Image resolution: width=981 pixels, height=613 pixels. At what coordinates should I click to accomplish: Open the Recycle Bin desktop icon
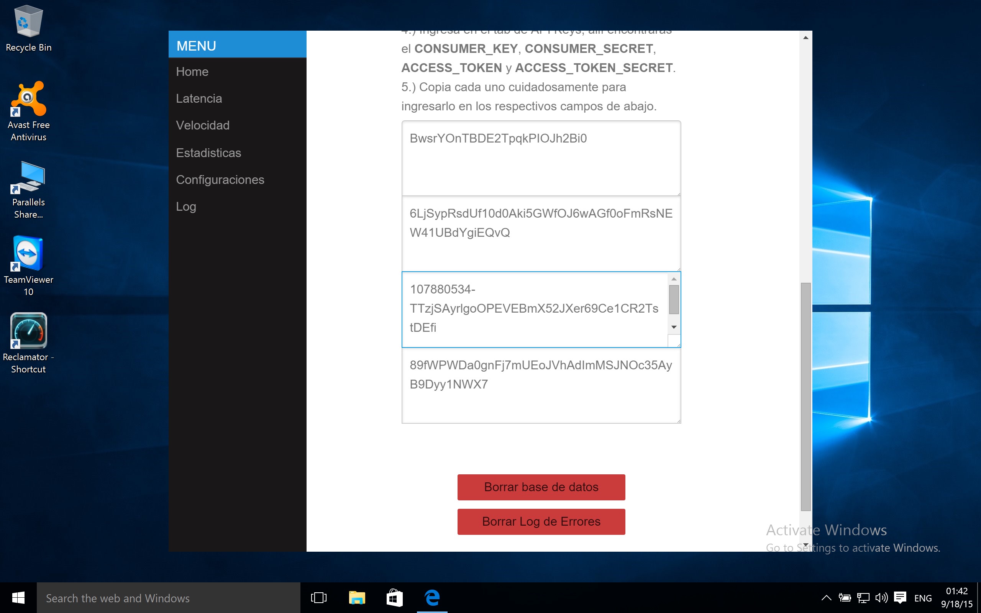(28, 28)
